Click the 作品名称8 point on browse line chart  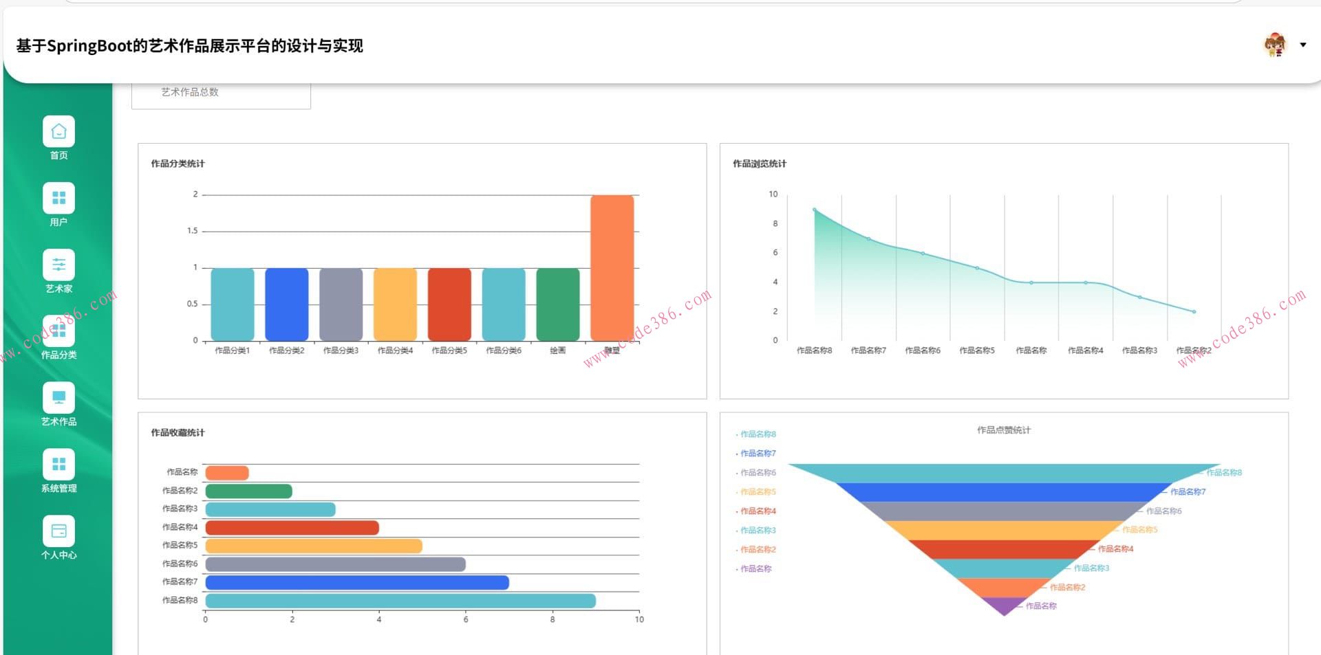tap(815, 210)
